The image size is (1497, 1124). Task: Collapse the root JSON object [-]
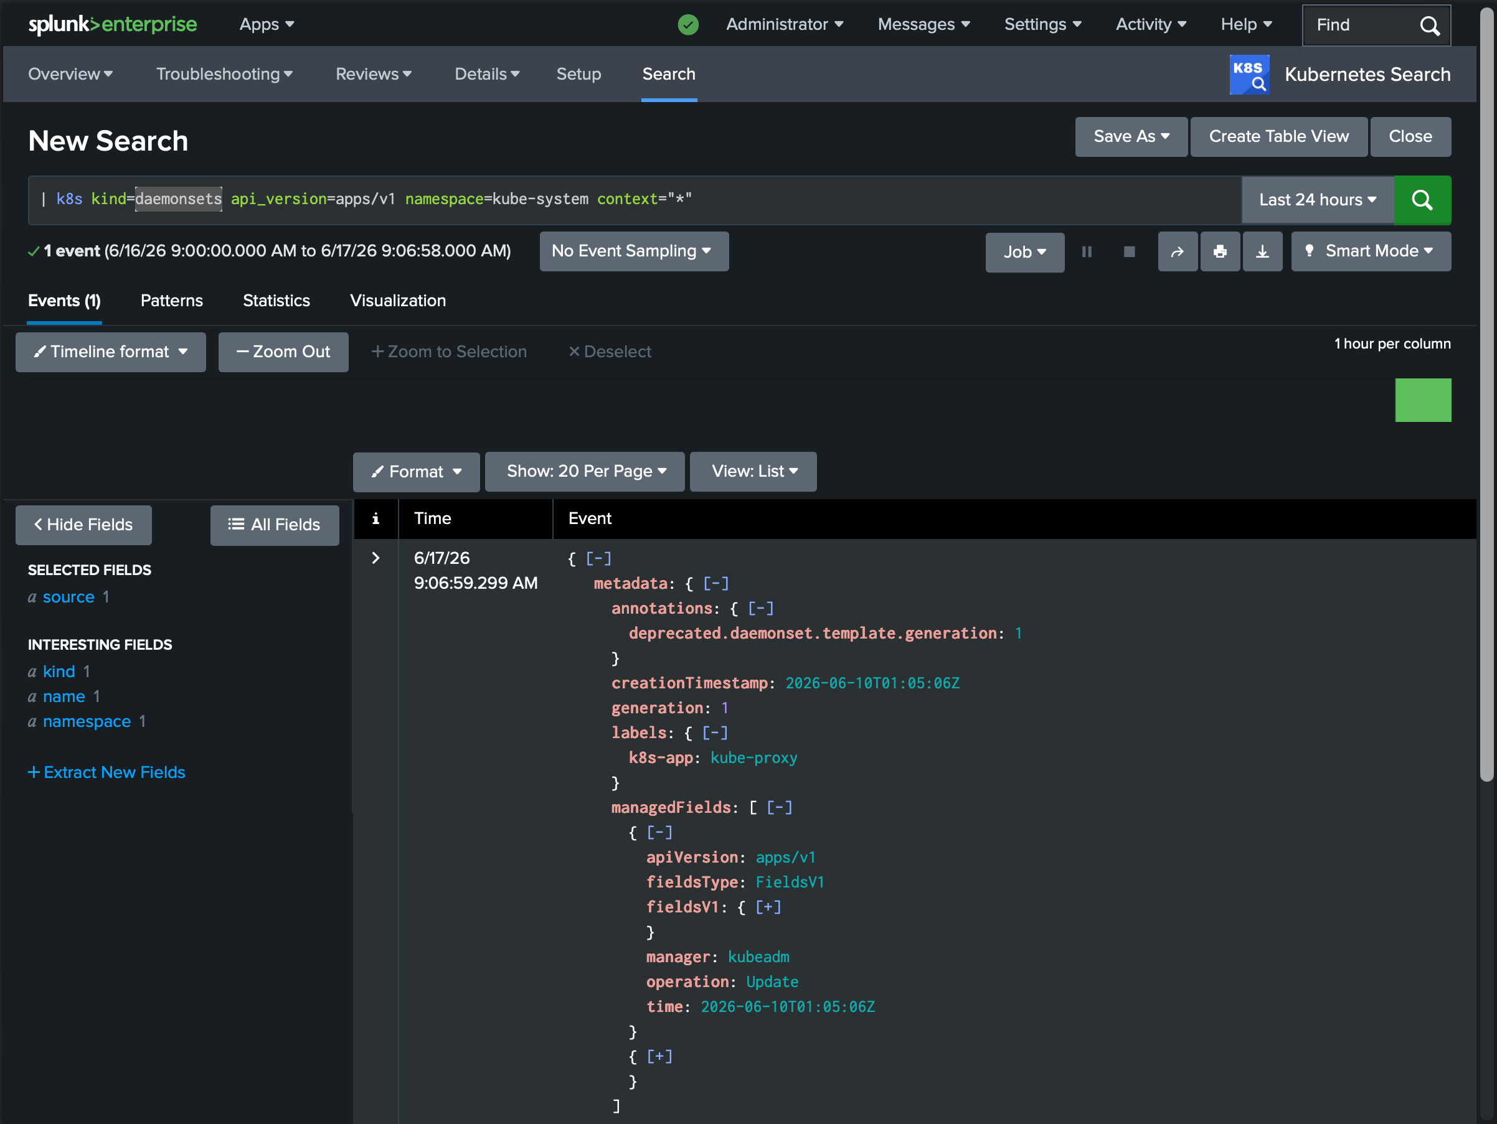click(x=598, y=559)
